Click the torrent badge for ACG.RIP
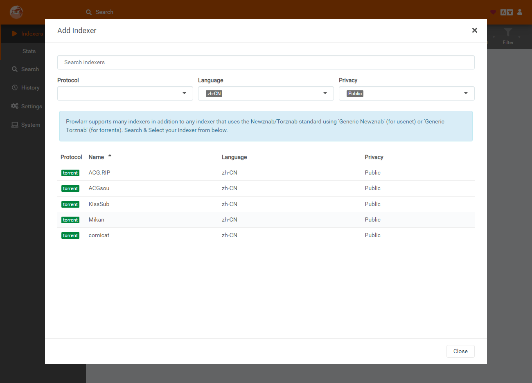The image size is (532, 383). click(70, 173)
